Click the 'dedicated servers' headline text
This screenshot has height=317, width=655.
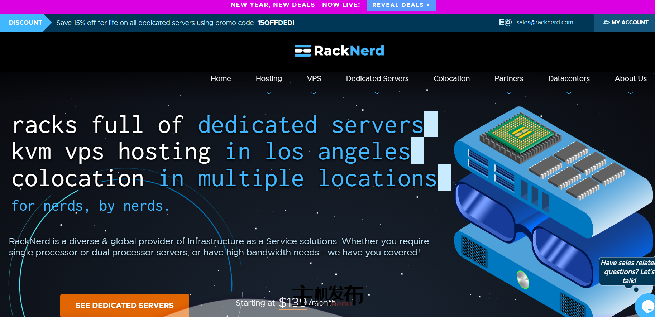pos(311,125)
